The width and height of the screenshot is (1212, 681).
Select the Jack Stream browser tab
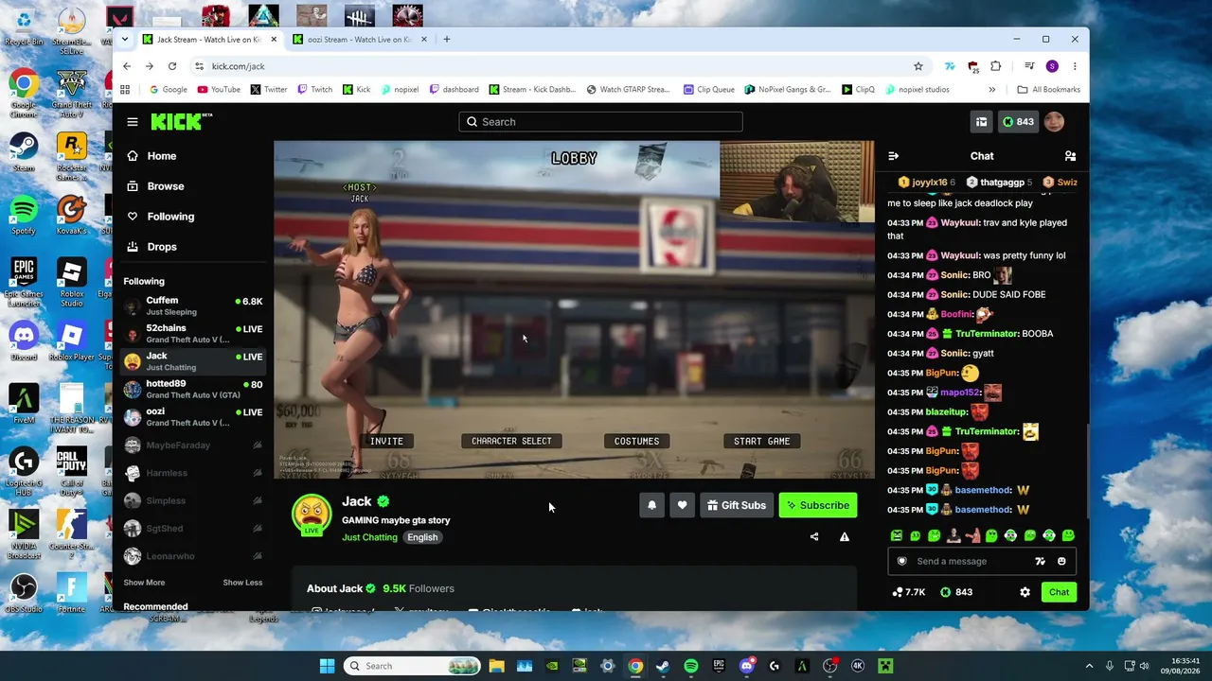click(x=208, y=40)
